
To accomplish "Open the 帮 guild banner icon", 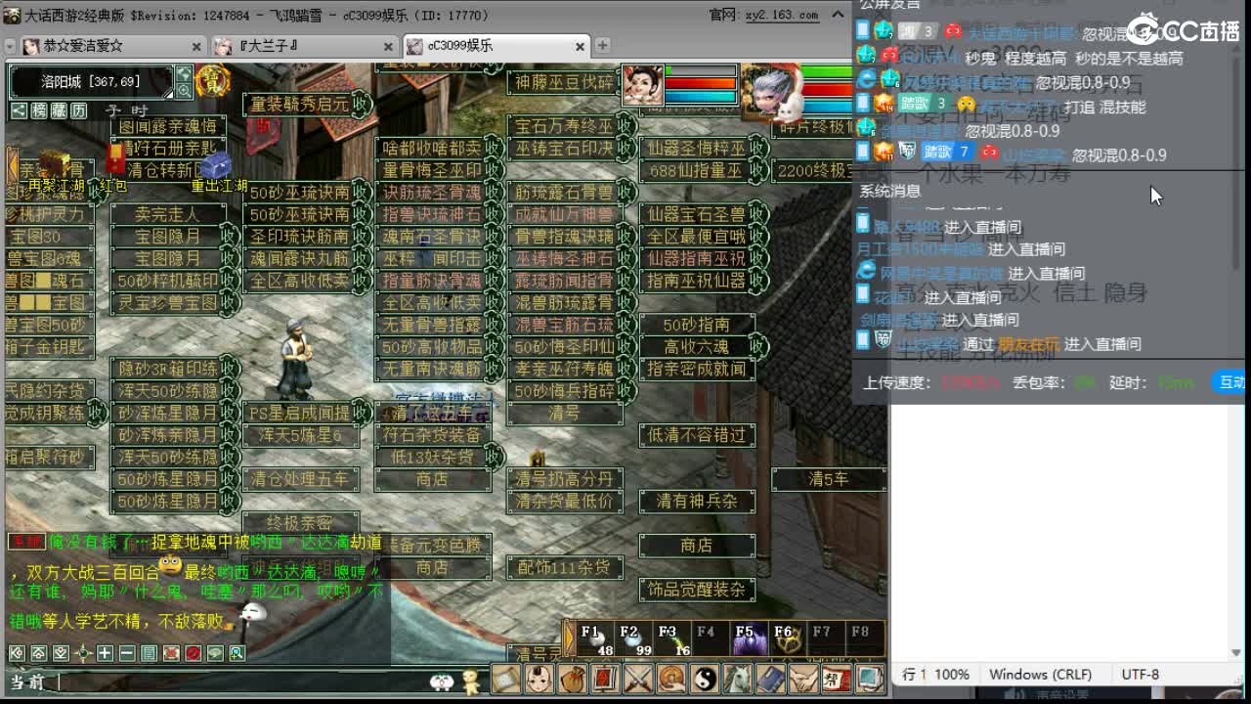I will (837, 678).
